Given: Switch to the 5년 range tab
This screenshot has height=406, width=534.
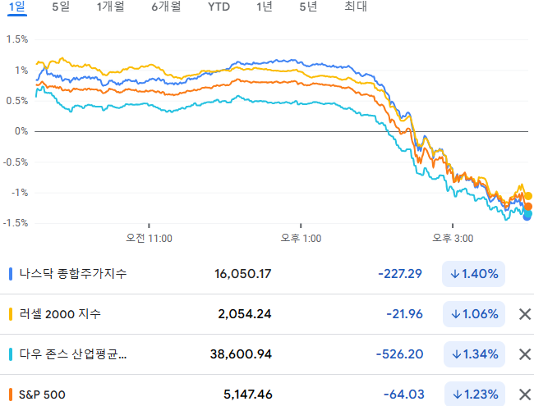Looking at the screenshot, I should click(x=308, y=7).
